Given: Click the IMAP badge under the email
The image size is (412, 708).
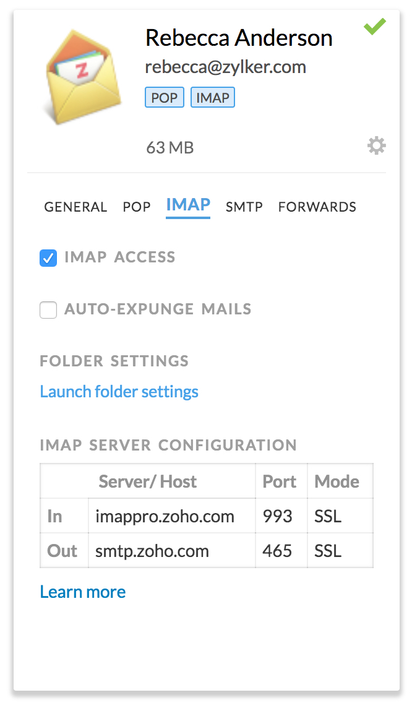Looking at the screenshot, I should pyautogui.click(x=213, y=98).
